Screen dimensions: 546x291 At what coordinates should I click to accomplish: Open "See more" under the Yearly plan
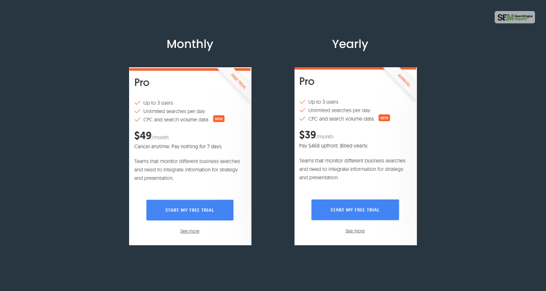[x=355, y=231]
